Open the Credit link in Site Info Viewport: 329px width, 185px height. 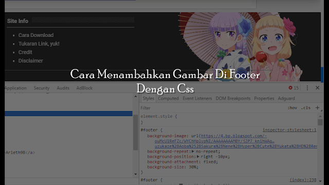pos(25,52)
